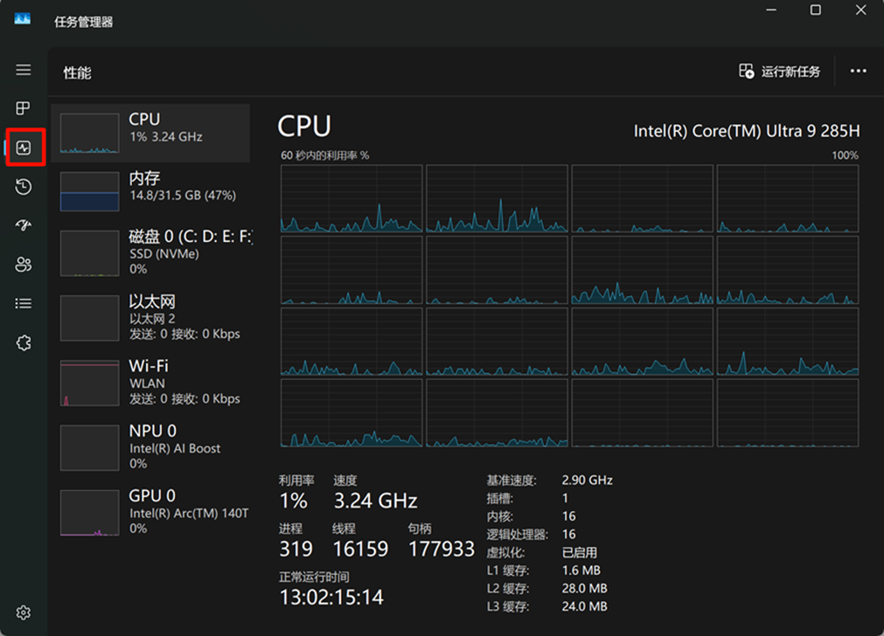Image resolution: width=884 pixels, height=636 pixels.
Task: Open Task Manager settings gear
Action: tap(24, 612)
